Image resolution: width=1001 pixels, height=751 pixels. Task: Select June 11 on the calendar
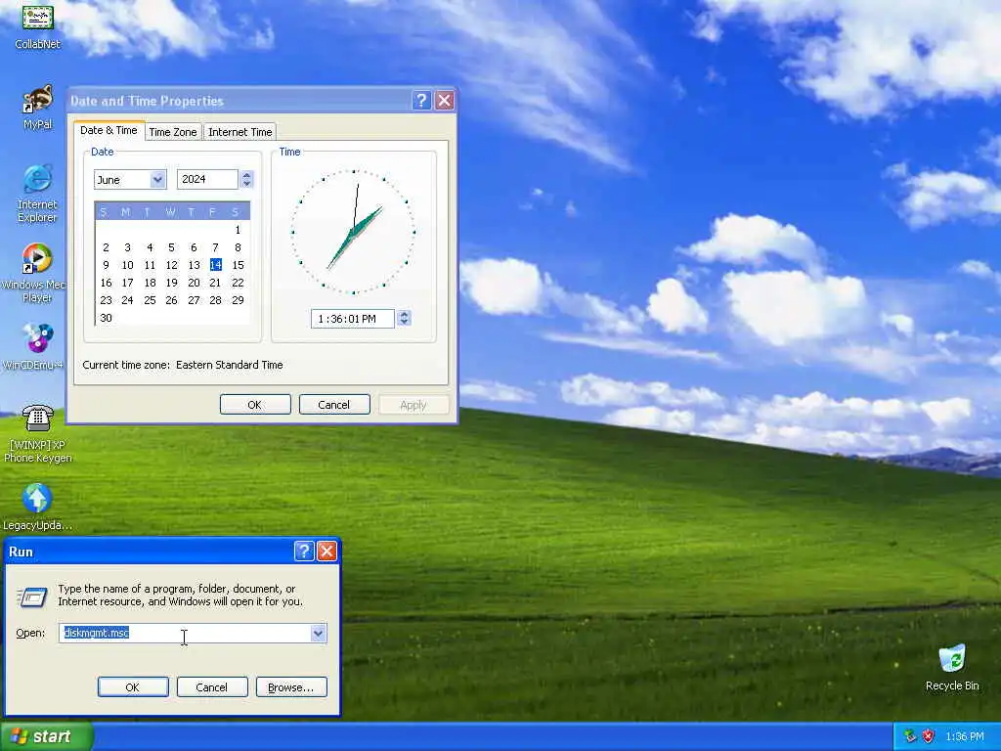(x=150, y=265)
